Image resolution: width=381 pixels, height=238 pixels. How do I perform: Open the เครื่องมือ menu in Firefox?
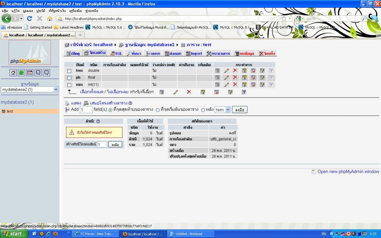[x=76, y=11]
